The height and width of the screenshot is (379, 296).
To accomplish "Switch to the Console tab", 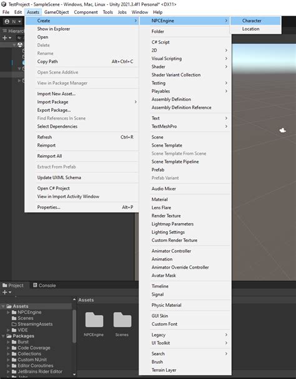I will [x=44, y=286].
